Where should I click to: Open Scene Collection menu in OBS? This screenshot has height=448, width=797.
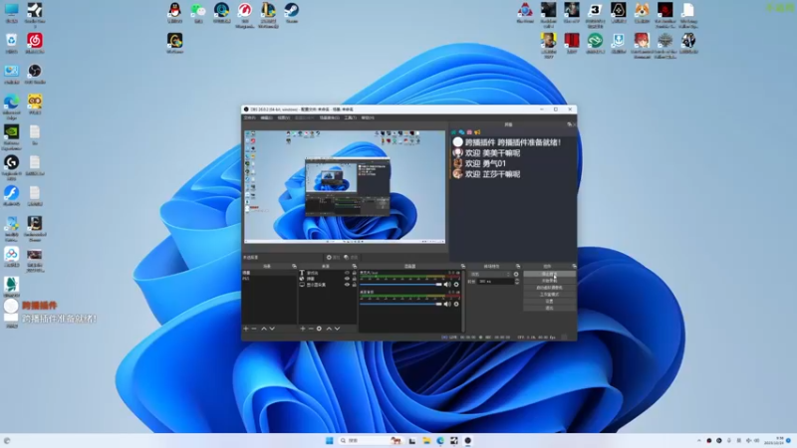pyautogui.click(x=330, y=117)
